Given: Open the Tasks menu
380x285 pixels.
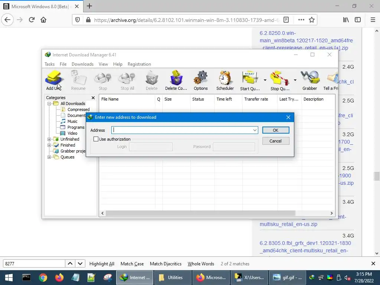Looking at the screenshot, I should pyautogui.click(x=49, y=64).
